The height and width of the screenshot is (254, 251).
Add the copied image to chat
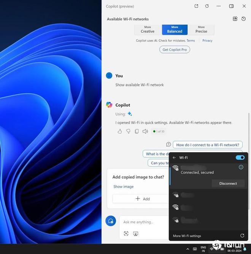[141, 199]
